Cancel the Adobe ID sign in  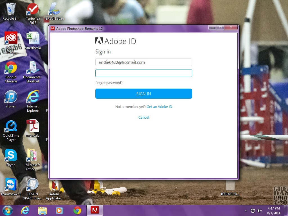(143, 117)
